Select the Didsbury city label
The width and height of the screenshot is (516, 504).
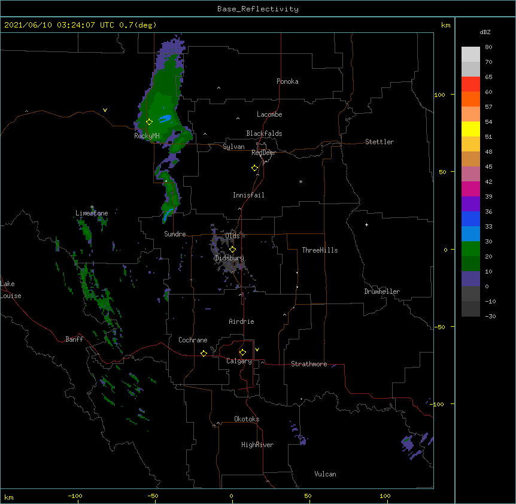point(229,258)
